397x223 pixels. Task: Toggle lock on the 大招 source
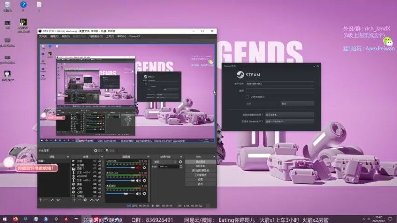(100, 161)
